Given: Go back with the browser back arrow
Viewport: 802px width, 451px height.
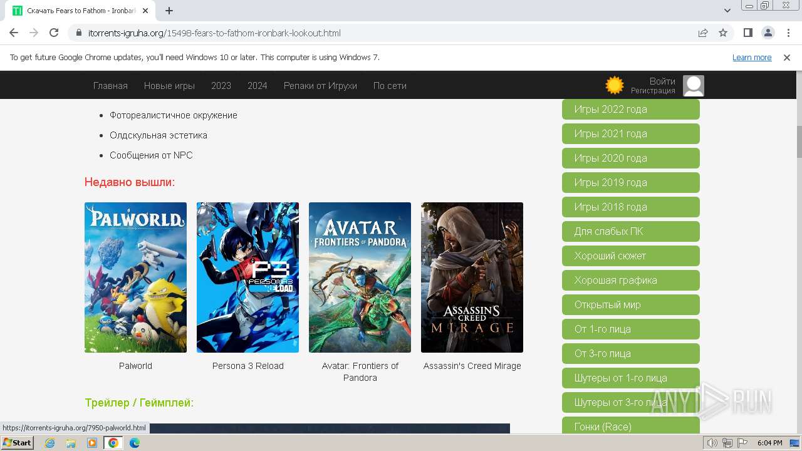Looking at the screenshot, I should (x=14, y=33).
